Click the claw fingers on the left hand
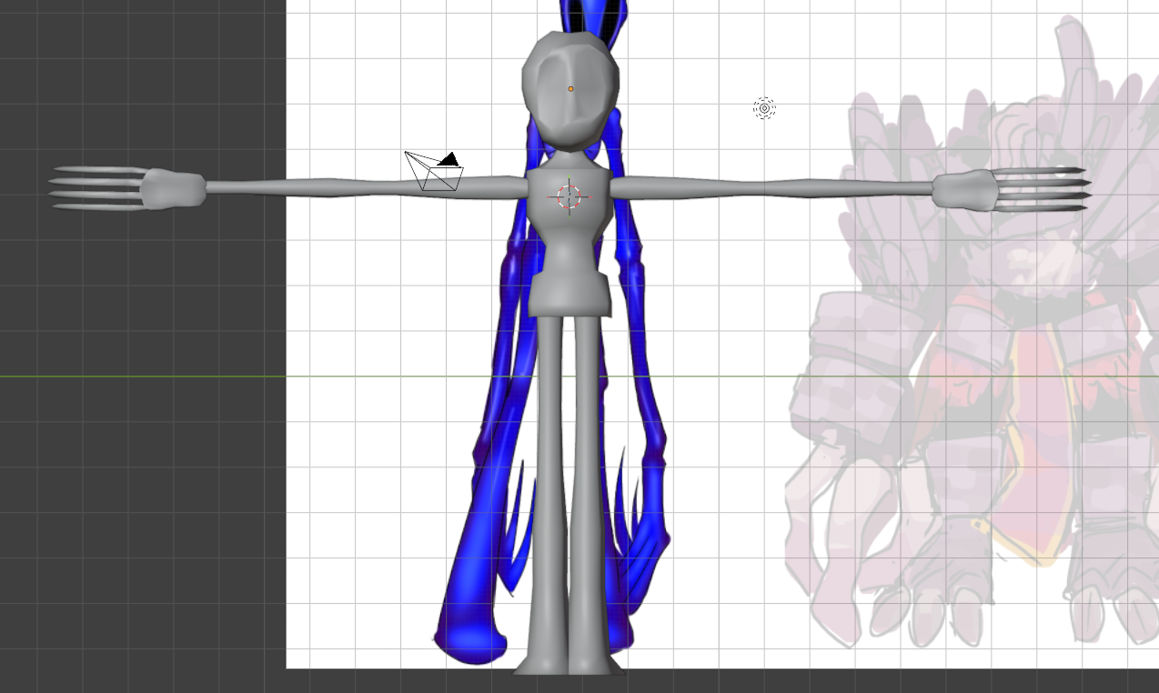The image size is (1159, 693). pyautogui.click(x=96, y=188)
